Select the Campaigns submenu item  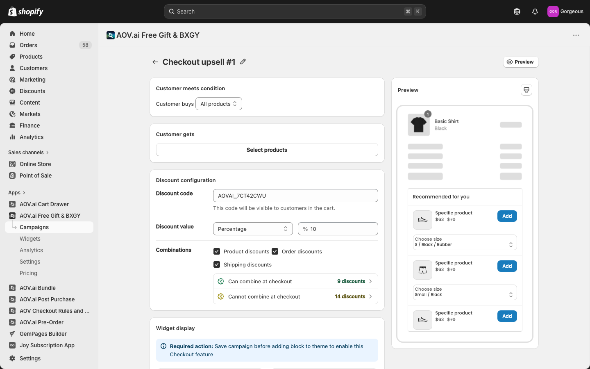[49, 227]
